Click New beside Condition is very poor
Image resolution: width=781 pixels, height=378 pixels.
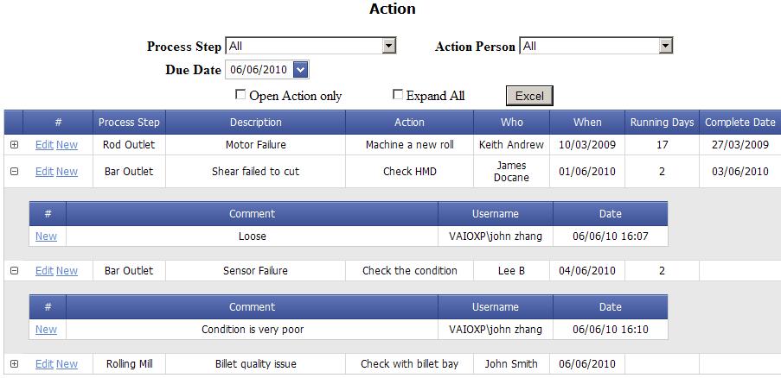[46, 330]
